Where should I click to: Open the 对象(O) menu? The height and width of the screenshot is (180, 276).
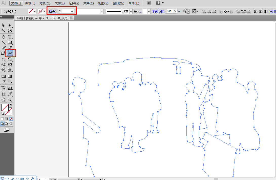[45, 3]
